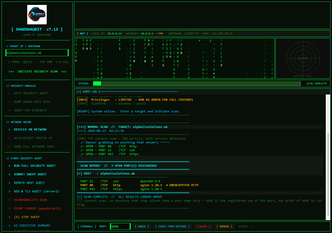Focus the firewall Port input field
Viewport: 332px width, 233px height.
120,227
